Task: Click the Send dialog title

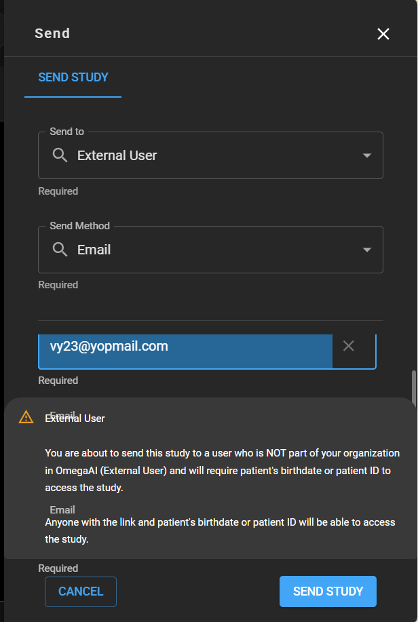Action: (x=52, y=33)
